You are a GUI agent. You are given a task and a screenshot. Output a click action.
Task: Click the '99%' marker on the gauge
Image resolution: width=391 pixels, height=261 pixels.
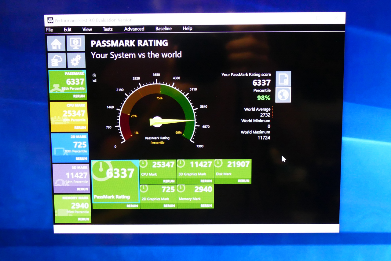coord(178,133)
